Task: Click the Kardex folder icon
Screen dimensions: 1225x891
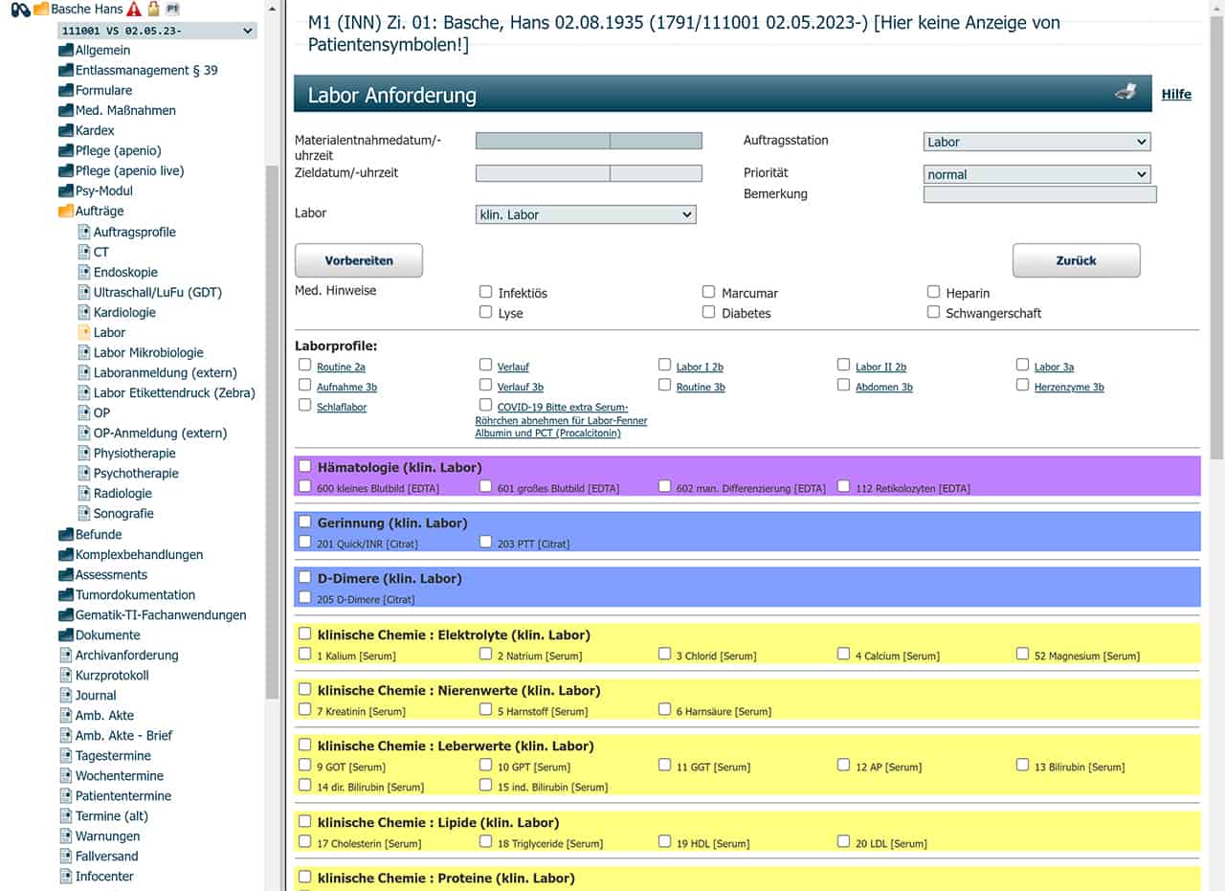Action: [x=65, y=130]
